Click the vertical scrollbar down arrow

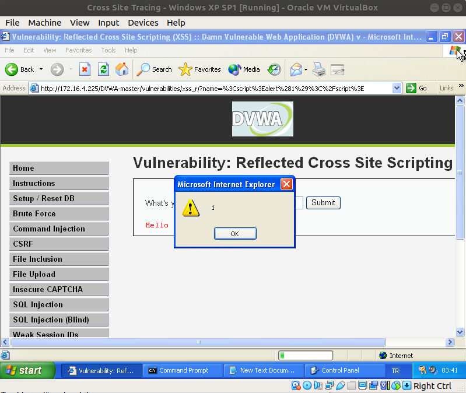tap(460, 332)
